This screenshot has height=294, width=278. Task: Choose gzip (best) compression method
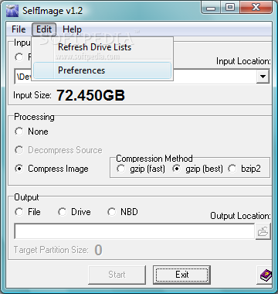tap(197, 169)
